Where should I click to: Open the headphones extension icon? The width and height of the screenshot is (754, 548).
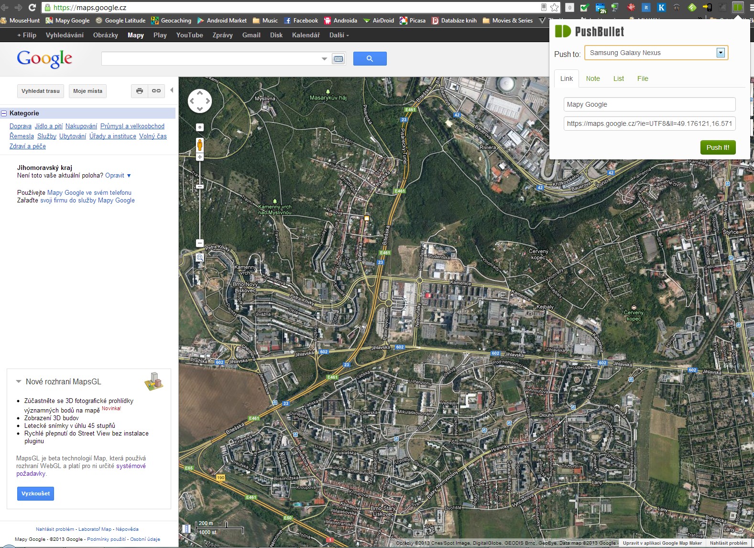677,7
